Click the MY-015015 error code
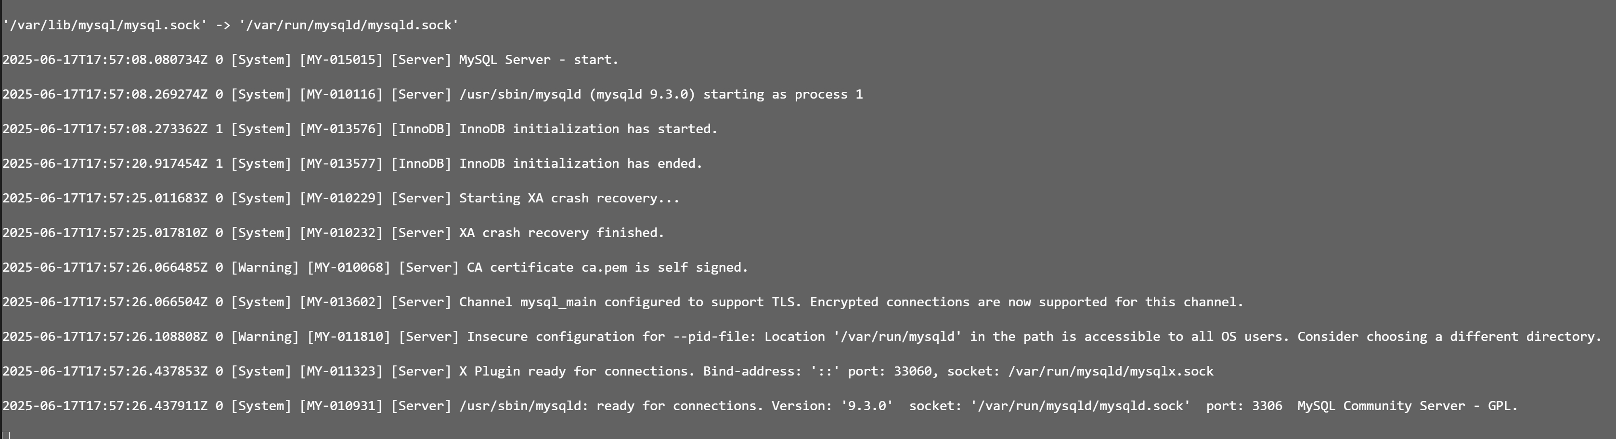This screenshot has width=1616, height=439. click(341, 60)
